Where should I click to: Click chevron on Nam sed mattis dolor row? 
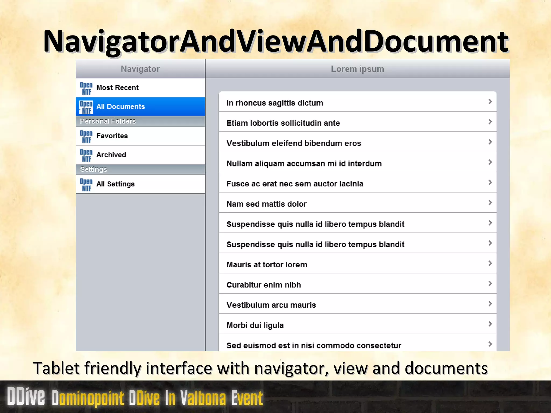[490, 202]
